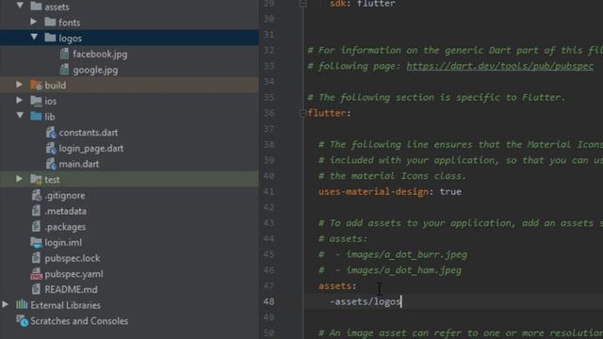Image resolution: width=603 pixels, height=339 pixels.
Task: Collapse the flutter: section fold marker
Action: (302, 113)
